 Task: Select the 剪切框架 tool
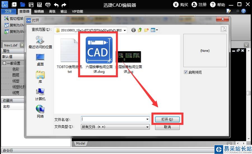coord(14,19)
